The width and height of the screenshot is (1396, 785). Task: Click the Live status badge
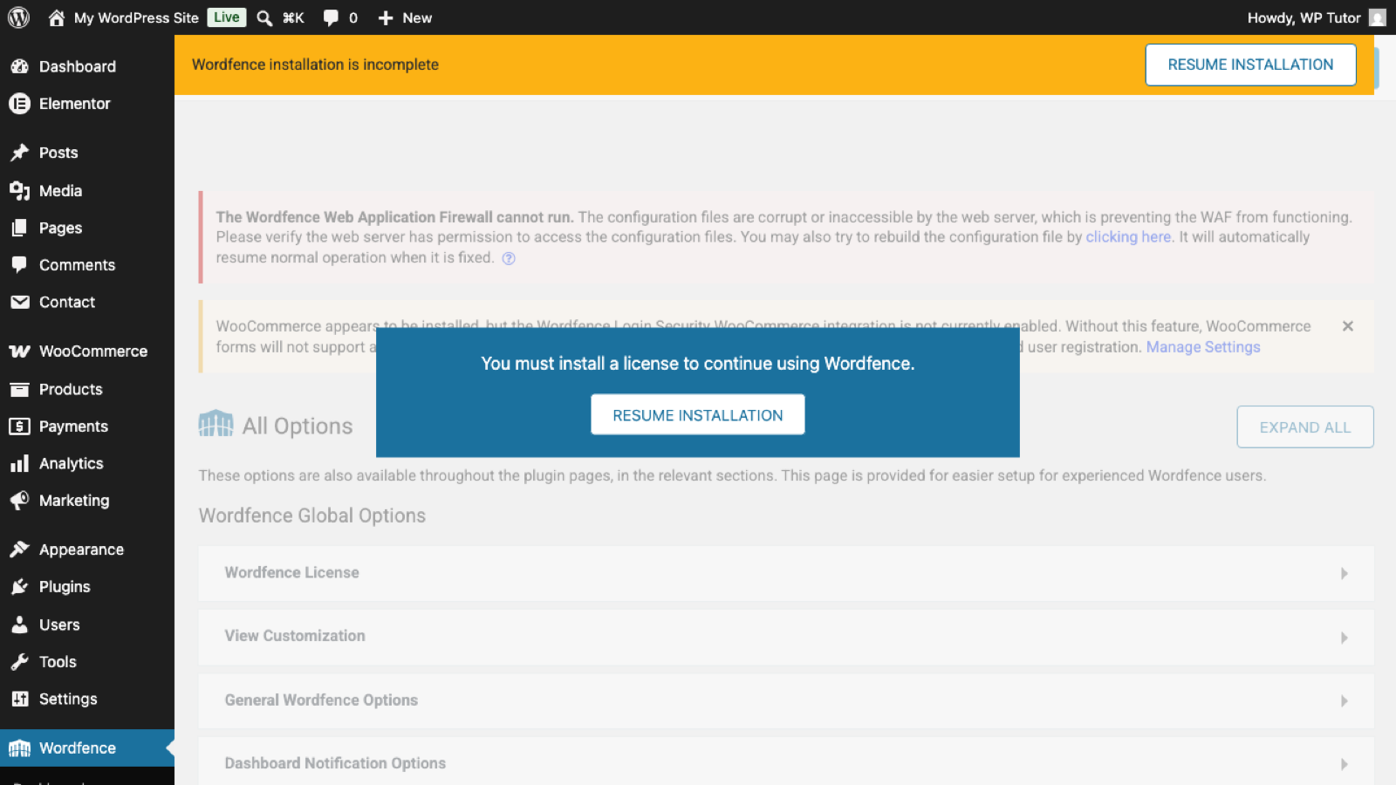pos(227,17)
